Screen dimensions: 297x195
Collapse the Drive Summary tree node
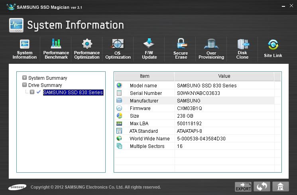click(x=25, y=85)
